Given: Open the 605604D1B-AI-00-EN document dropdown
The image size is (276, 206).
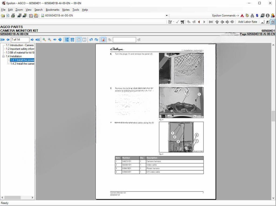Looking at the screenshot, I should click(167, 15).
